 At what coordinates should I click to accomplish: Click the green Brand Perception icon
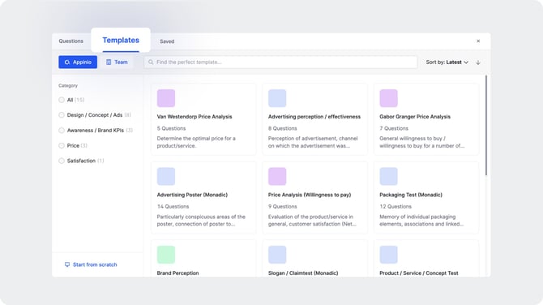166,255
